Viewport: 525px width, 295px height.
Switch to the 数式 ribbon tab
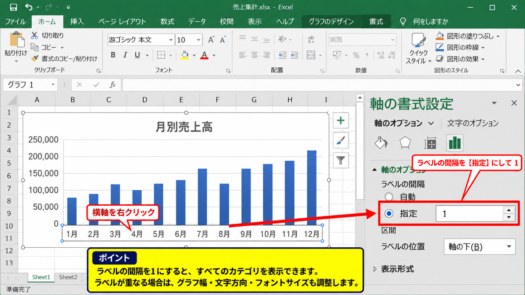point(167,21)
